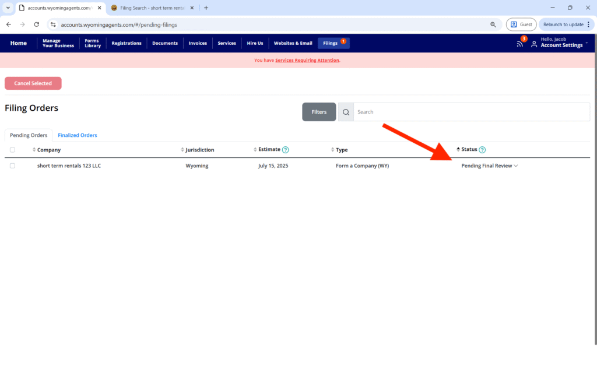Open the browser tab list dropdown arrow
597x373 pixels.
click(8, 8)
